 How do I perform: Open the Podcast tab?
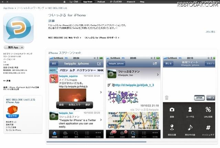pos(101,2)
